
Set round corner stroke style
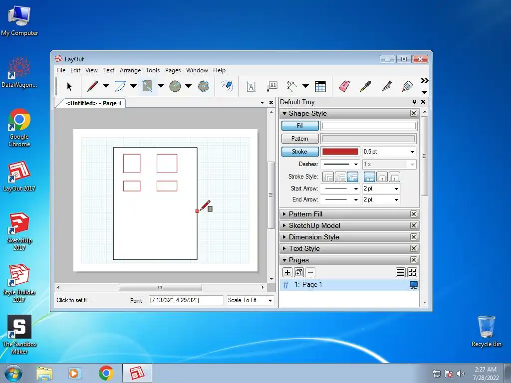(340, 177)
